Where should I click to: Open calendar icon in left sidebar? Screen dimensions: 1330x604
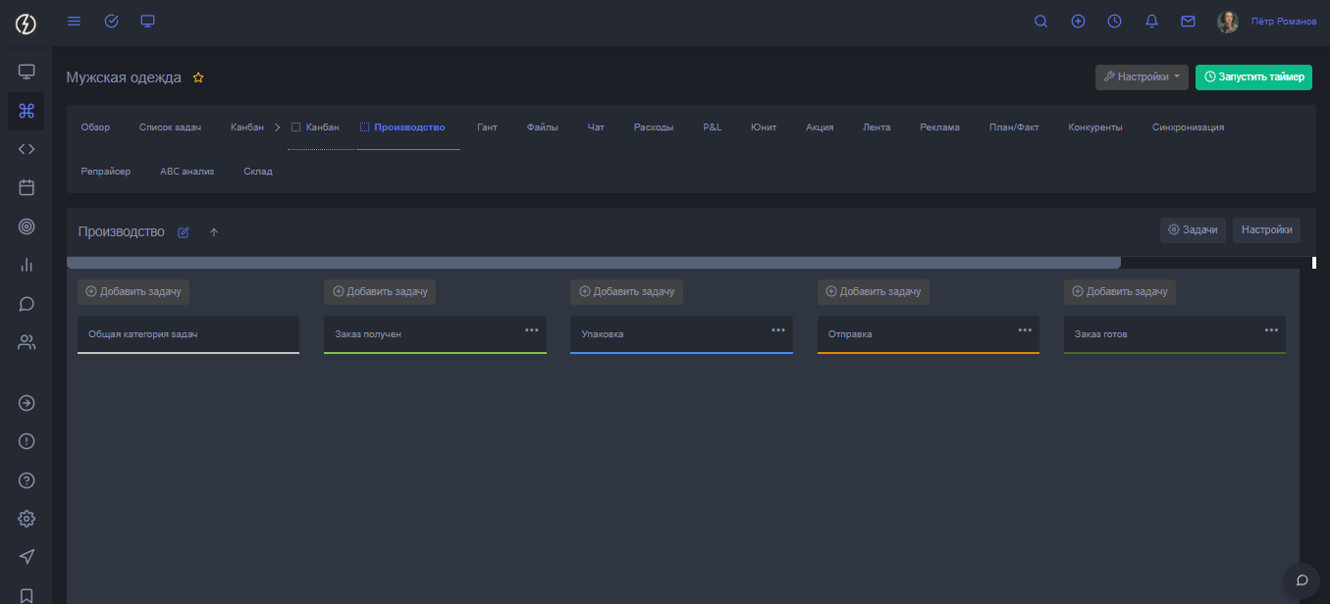(27, 187)
